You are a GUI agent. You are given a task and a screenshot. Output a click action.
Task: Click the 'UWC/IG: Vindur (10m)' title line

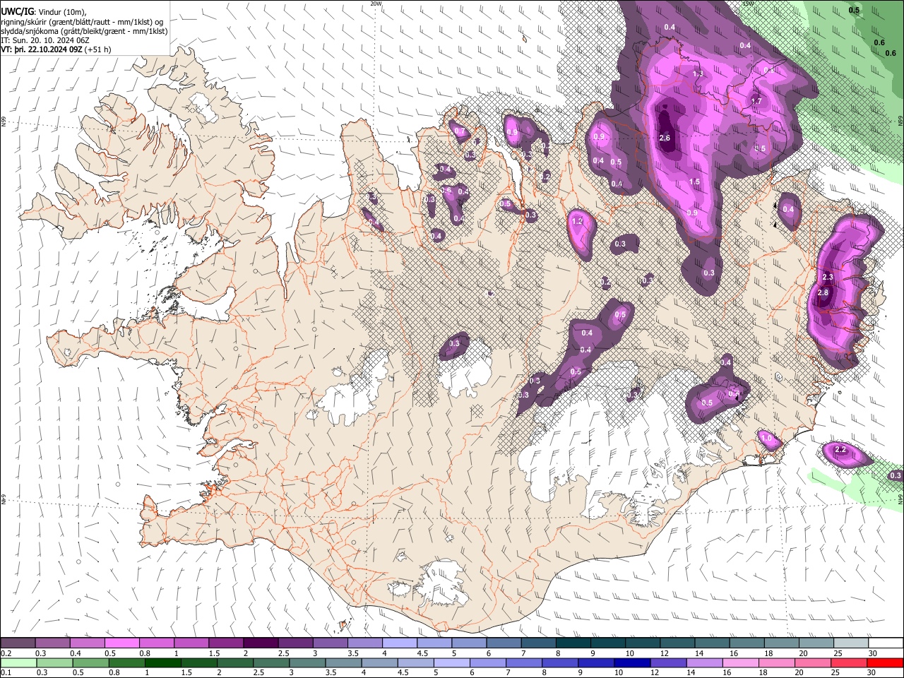tap(44, 12)
